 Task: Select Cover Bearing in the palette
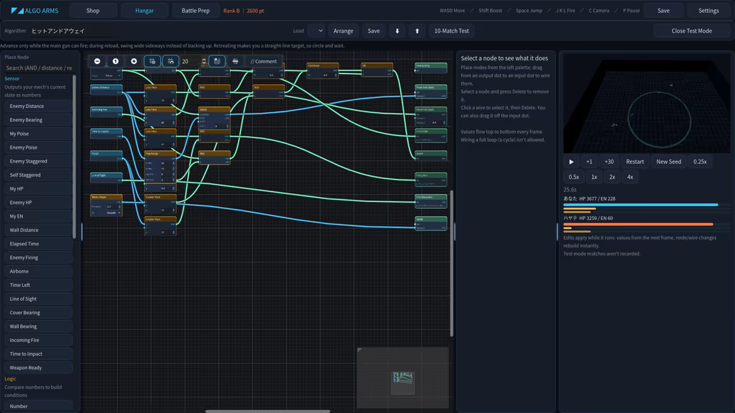38,313
